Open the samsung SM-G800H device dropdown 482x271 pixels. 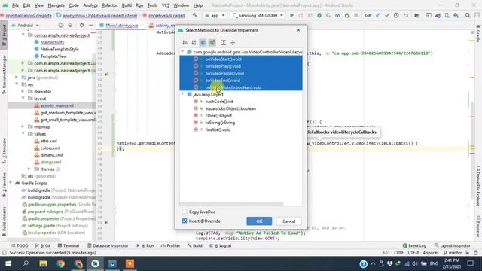(258, 15)
